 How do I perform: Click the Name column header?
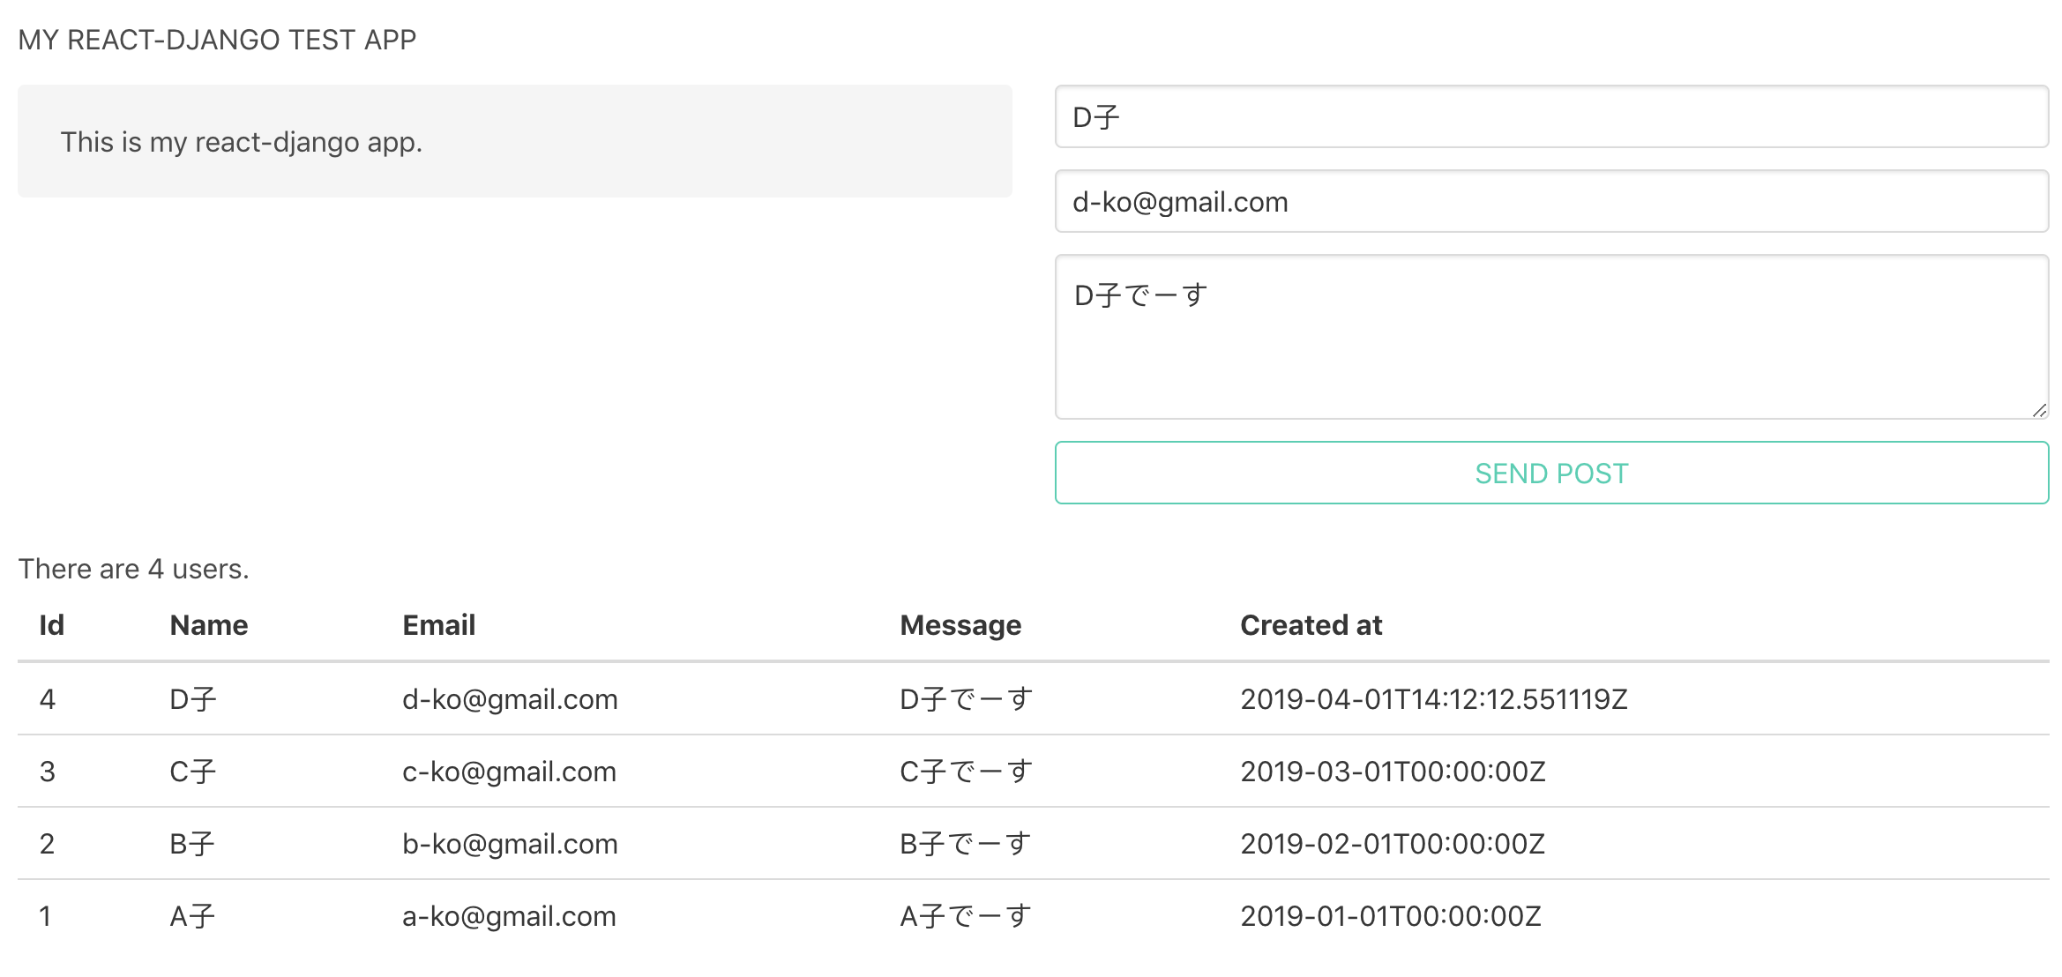point(209,625)
